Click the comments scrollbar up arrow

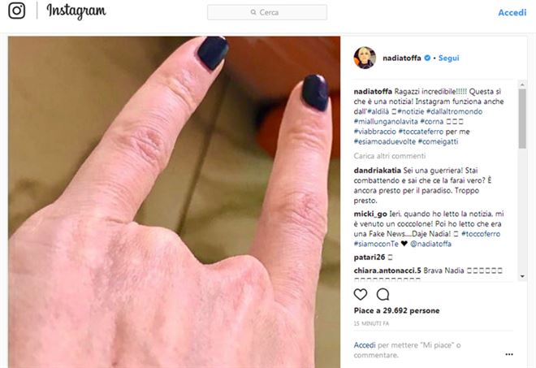pyautogui.click(x=522, y=84)
